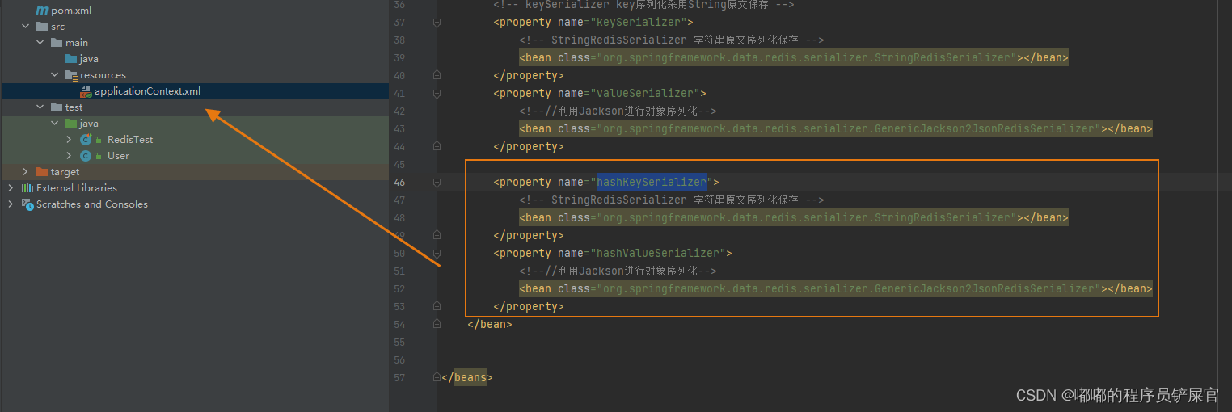
Task: Click the green java test-sources folder icon
Action: coord(70,124)
